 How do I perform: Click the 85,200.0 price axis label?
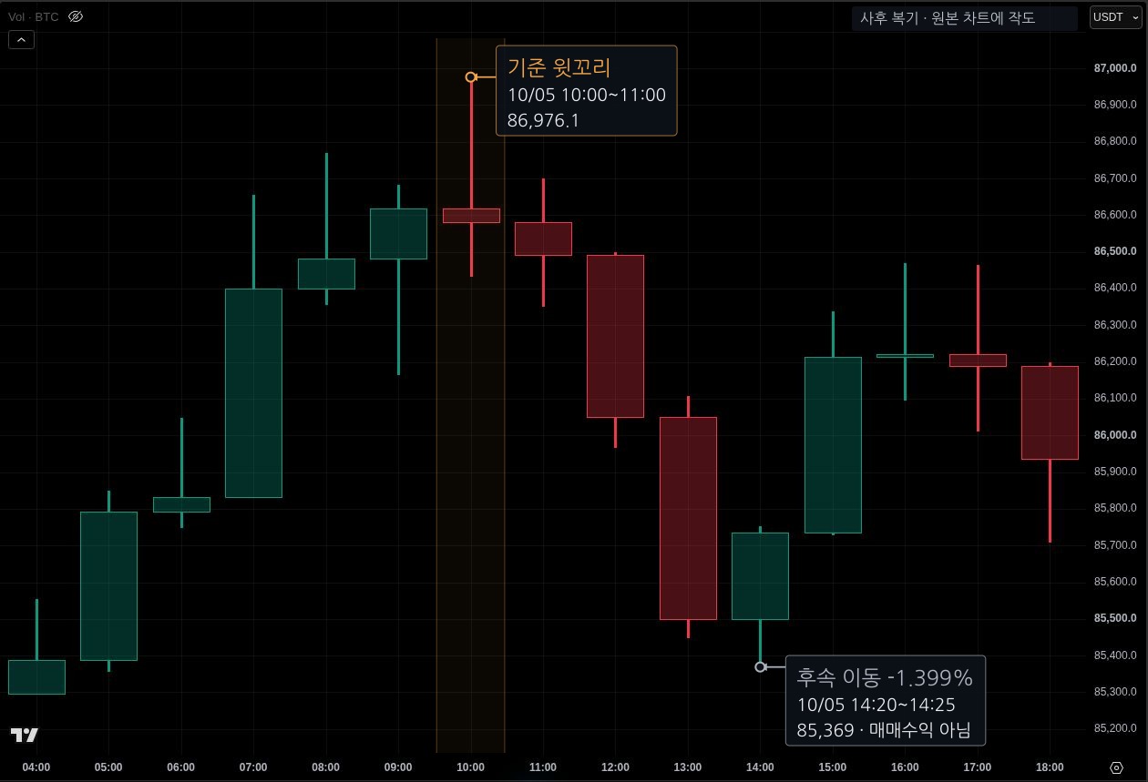coord(1113,728)
